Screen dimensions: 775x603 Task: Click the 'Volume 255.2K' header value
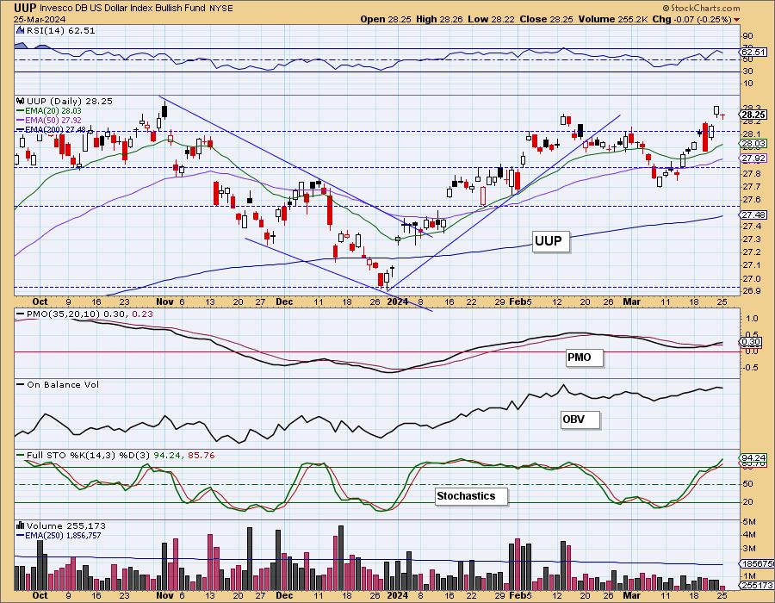613,19
